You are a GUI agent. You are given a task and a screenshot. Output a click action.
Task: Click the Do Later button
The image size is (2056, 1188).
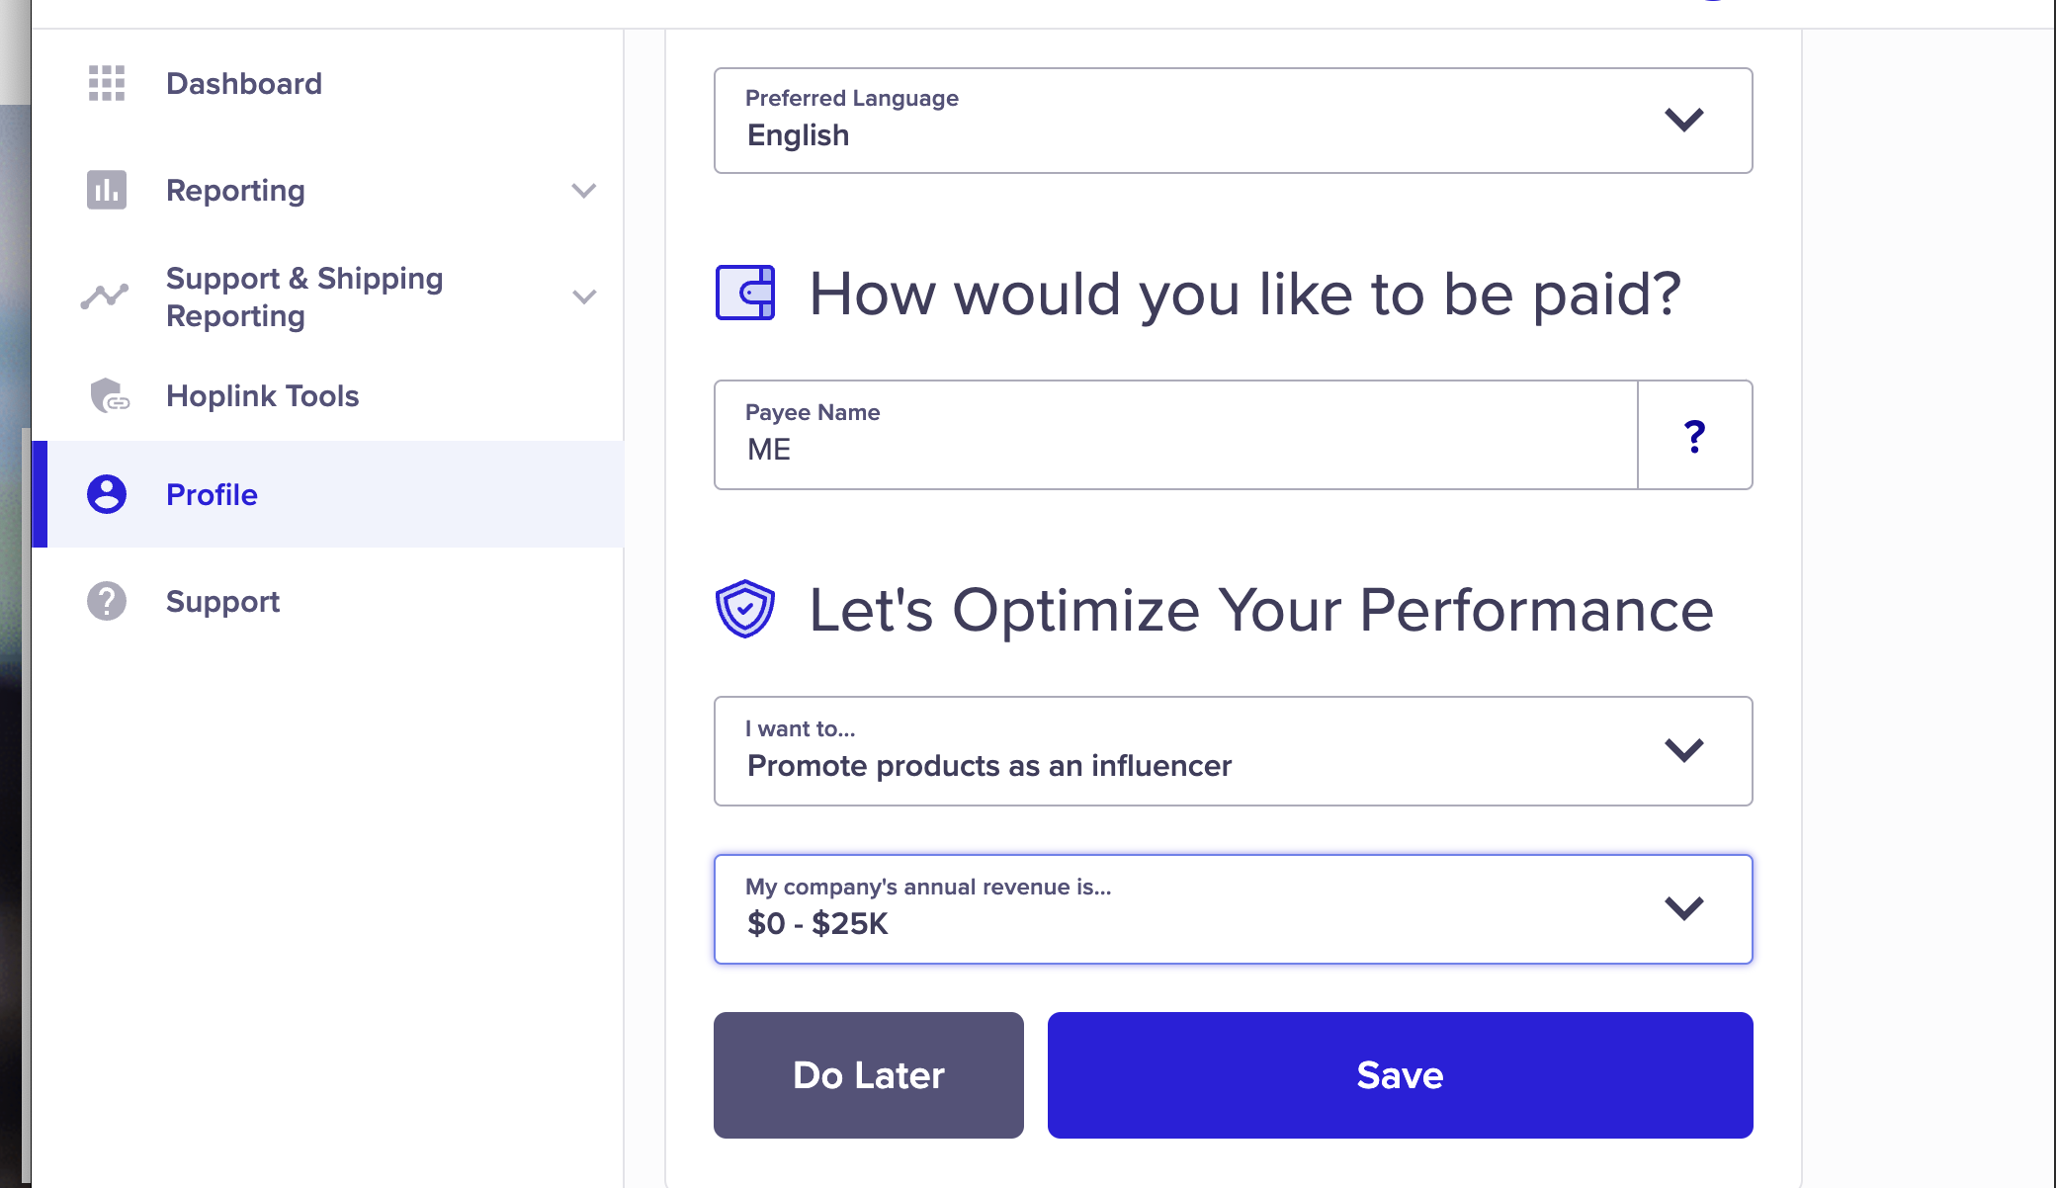(x=869, y=1075)
